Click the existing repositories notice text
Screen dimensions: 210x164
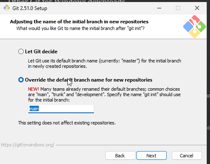pos(67,123)
